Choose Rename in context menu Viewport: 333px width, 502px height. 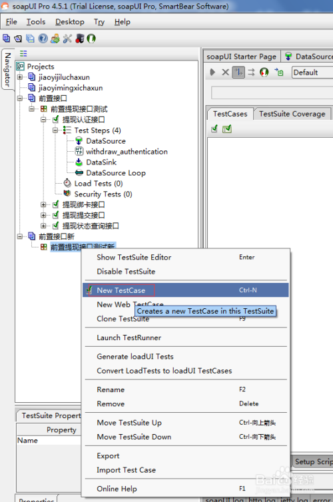point(185,389)
